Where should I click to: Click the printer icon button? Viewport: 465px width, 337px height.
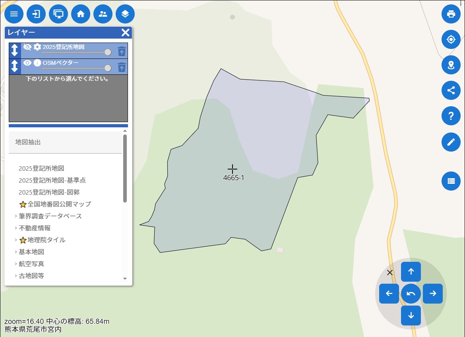pos(451,14)
